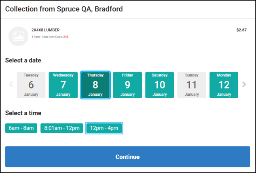The image size is (256, 173).
Task: Click the product image placeholder icon
Action: click(x=19, y=36)
